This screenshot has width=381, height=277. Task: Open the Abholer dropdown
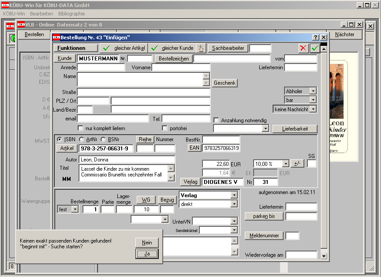(x=313, y=91)
